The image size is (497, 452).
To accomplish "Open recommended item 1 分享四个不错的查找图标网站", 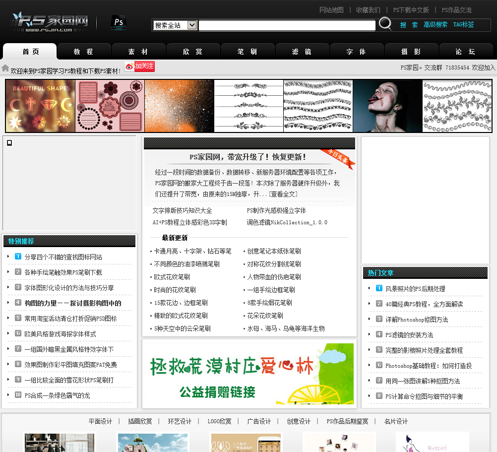I will pos(63,257).
